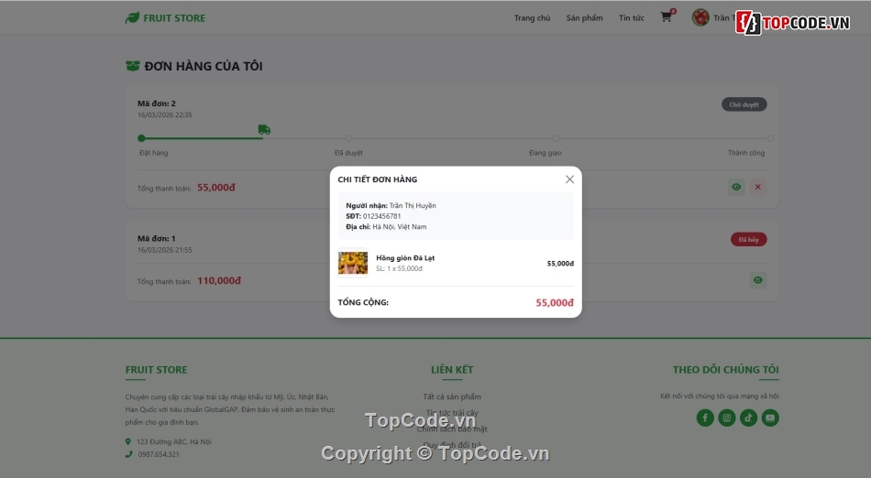Open the TikTok social icon
This screenshot has height=478, width=871.
748,418
